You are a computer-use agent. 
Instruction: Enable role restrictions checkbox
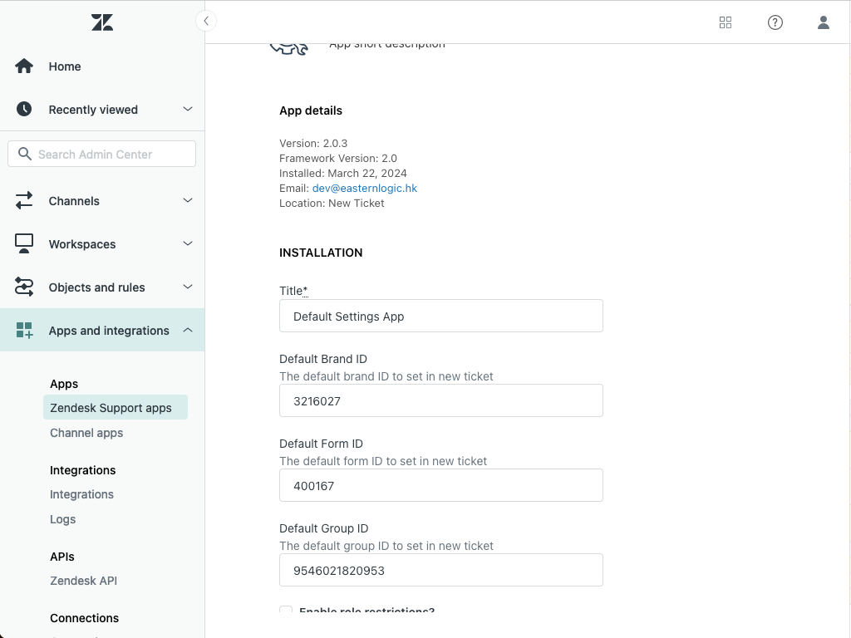[x=286, y=611]
